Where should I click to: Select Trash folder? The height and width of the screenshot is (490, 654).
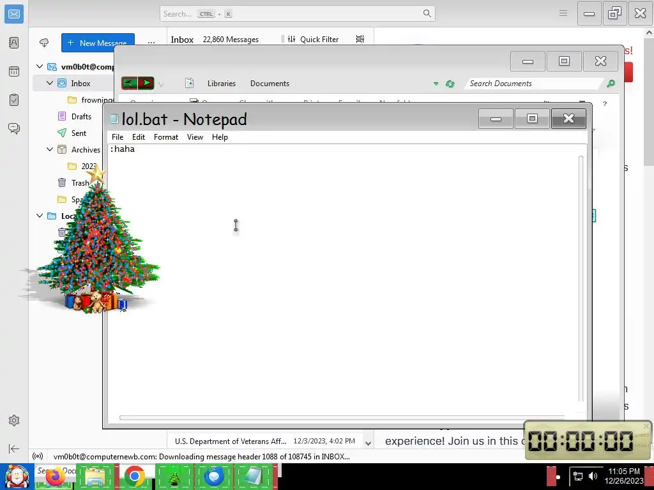pos(80,183)
